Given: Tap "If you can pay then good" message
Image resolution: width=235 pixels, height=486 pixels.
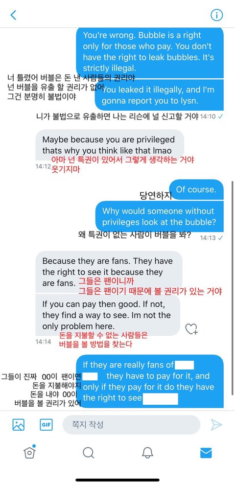Looking at the screenshot, I should click(108, 315).
